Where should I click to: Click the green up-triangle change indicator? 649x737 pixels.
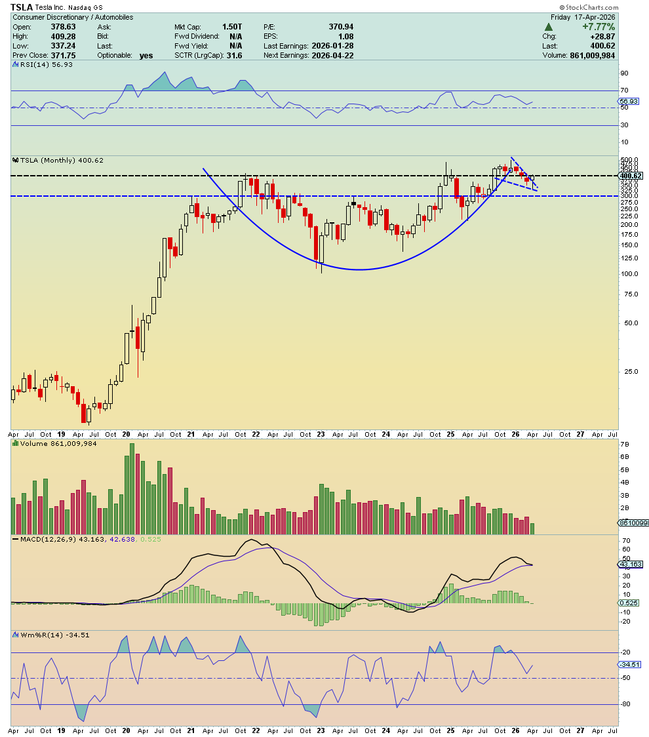(x=548, y=28)
